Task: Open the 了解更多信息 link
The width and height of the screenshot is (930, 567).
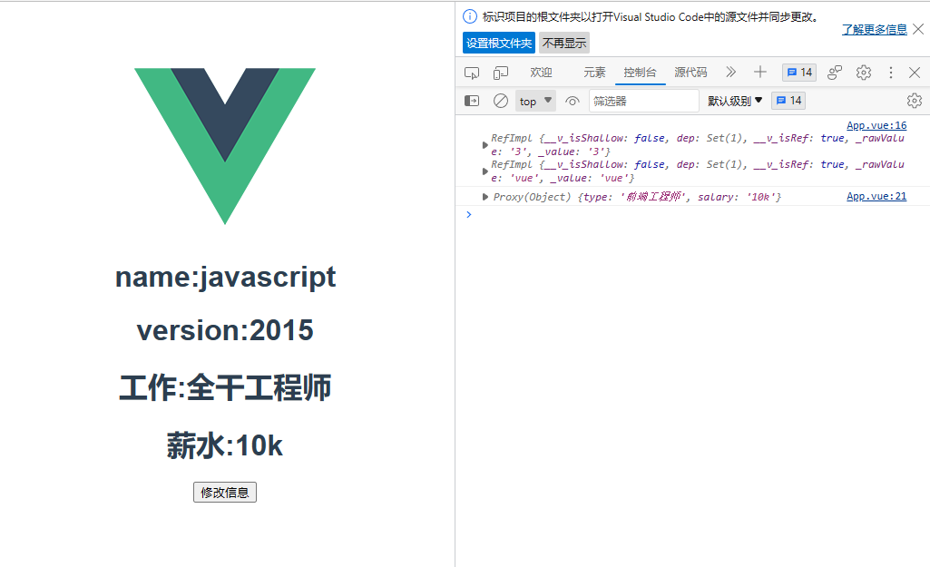Action: click(875, 29)
